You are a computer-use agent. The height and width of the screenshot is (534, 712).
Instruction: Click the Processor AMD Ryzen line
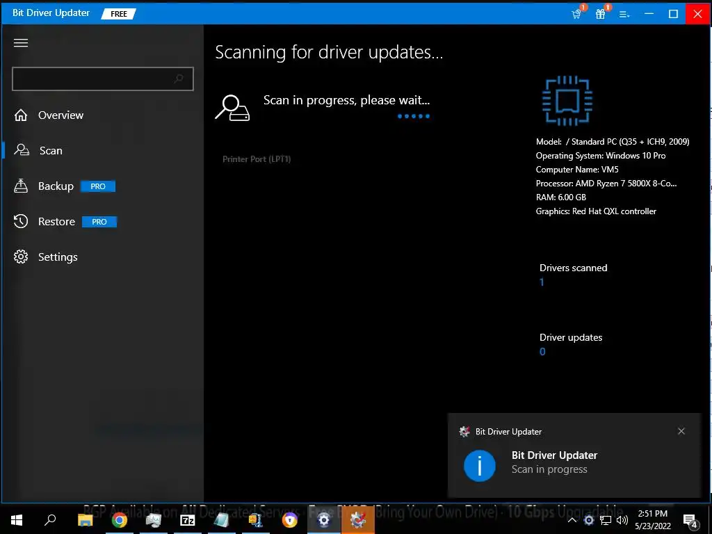(x=606, y=184)
